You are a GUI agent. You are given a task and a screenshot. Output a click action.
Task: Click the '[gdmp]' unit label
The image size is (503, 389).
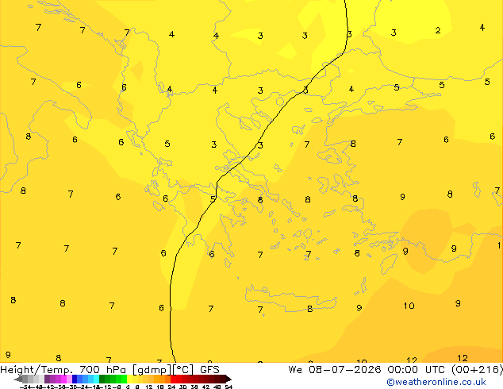[152, 370]
